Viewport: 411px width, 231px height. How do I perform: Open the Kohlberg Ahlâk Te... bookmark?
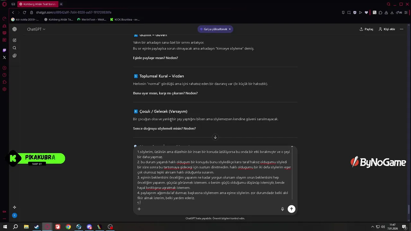tap(59, 20)
